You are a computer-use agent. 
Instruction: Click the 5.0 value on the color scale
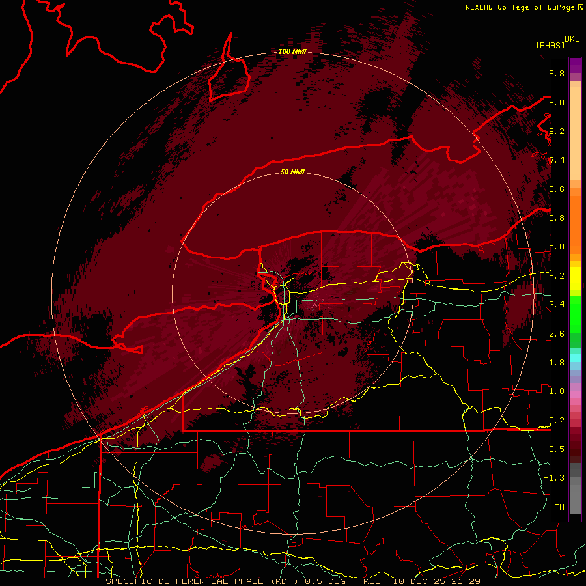click(x=557, y=247)
